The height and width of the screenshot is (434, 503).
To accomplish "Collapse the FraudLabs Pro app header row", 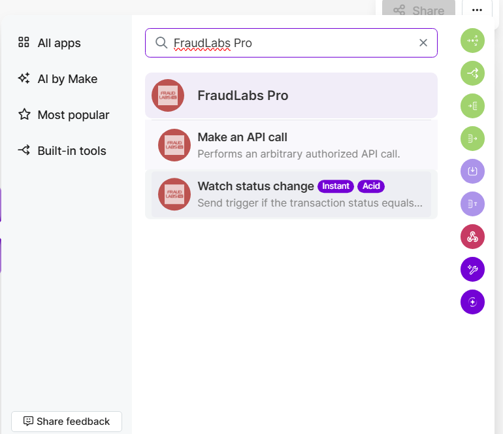I will click(x=291, y=95).
